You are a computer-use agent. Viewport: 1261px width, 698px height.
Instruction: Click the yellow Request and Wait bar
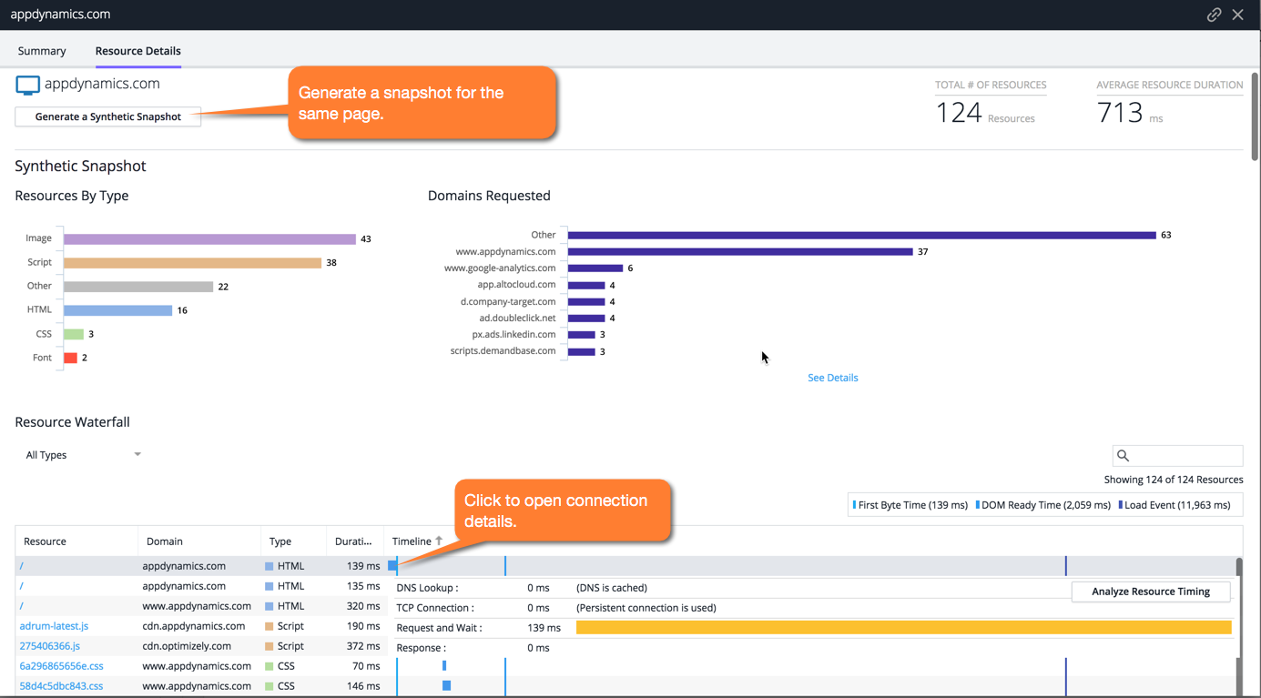click(x=904, y=627)
